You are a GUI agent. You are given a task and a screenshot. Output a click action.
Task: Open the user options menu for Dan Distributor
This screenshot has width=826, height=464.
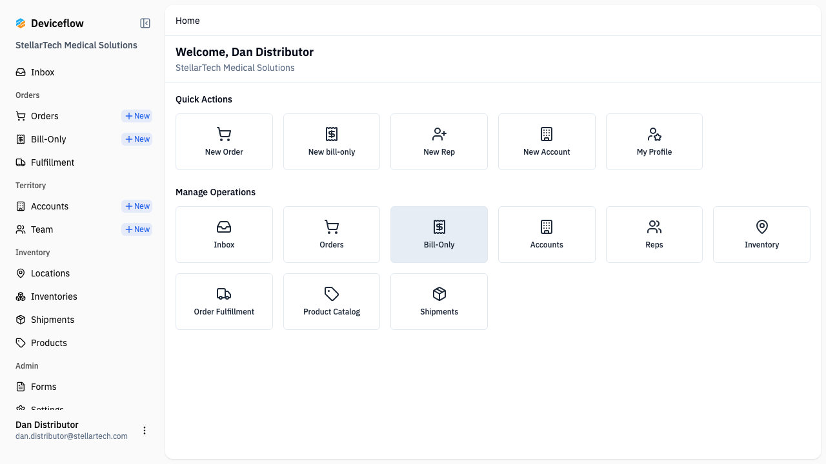(145, 430)
